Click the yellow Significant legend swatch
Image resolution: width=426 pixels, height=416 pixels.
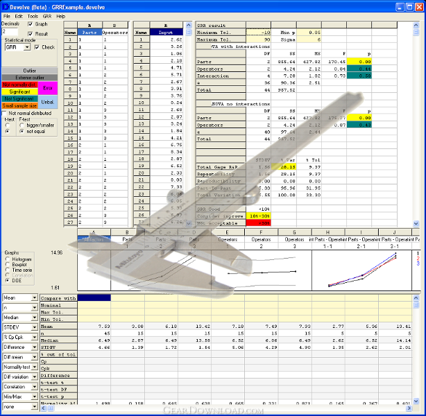[19, 92]
